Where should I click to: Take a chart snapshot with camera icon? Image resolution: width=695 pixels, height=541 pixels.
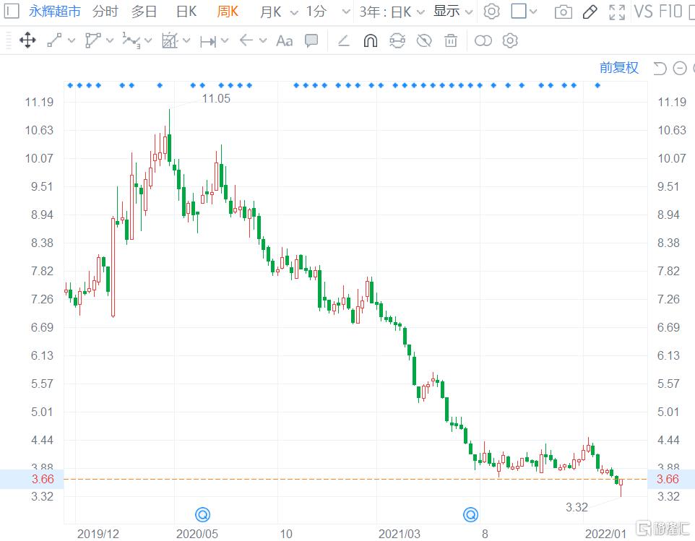tap(564, 12)
